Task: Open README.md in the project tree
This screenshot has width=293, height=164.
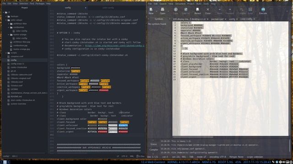Action: tap(16, 97)
